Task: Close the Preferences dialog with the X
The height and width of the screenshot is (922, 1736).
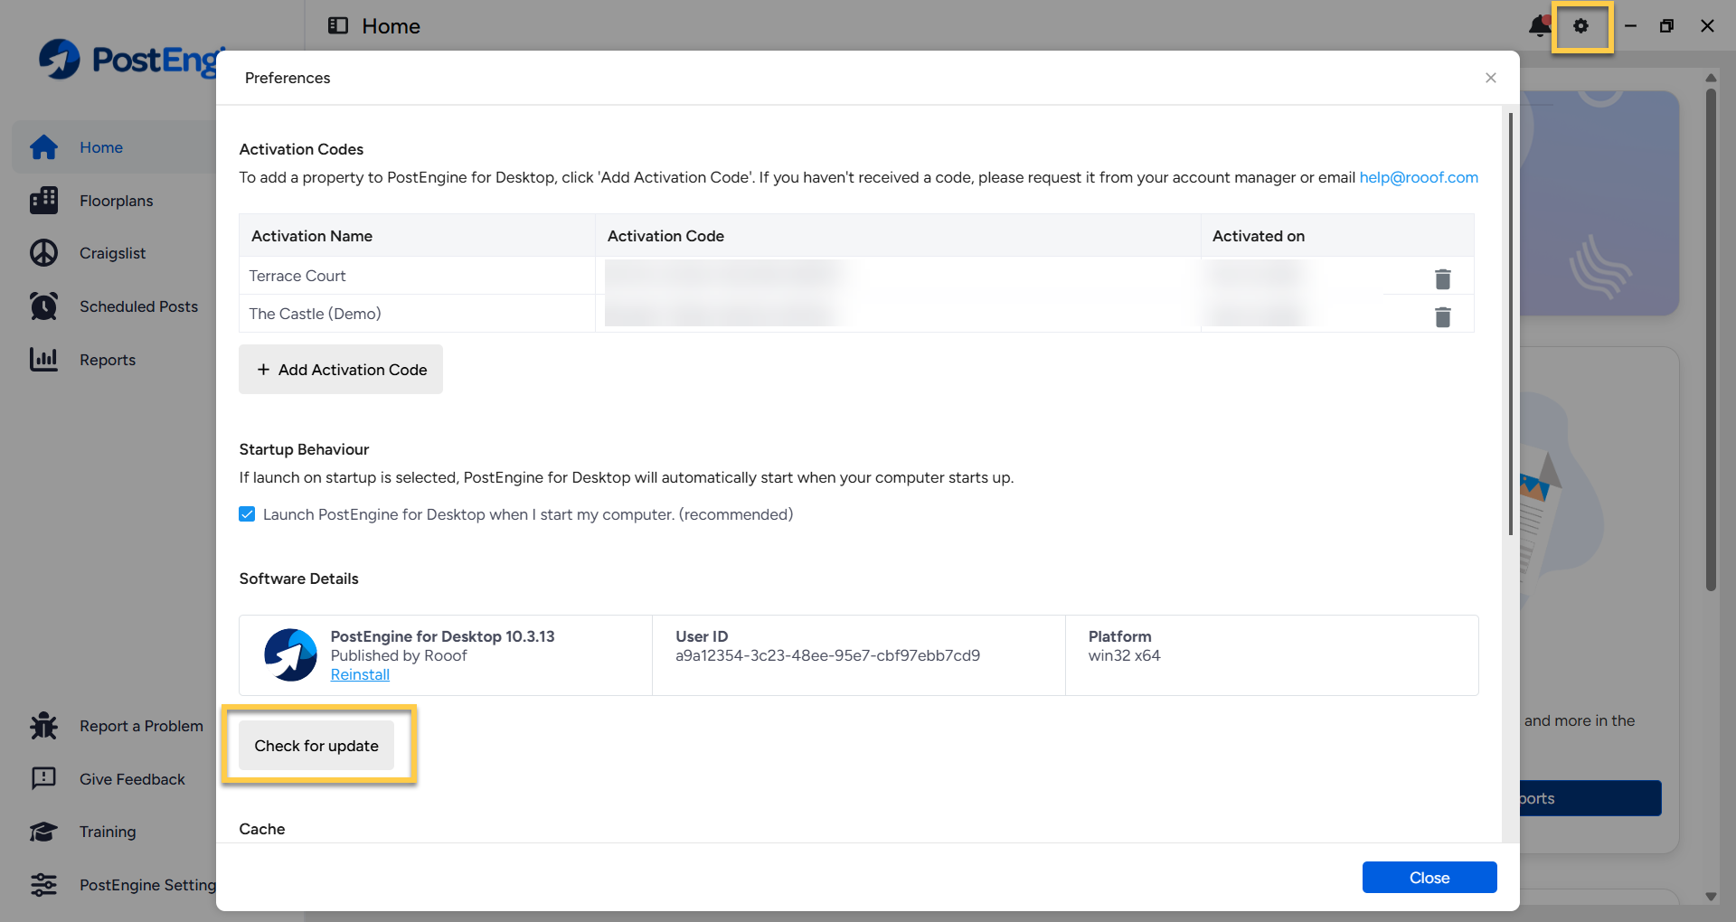Action: (x=1491, y=78)
